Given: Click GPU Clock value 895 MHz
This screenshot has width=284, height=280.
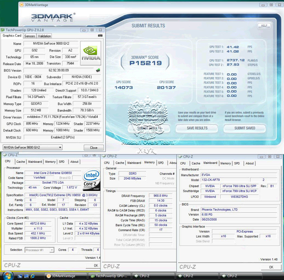Looking at the screenshot, I should point(32,124).
